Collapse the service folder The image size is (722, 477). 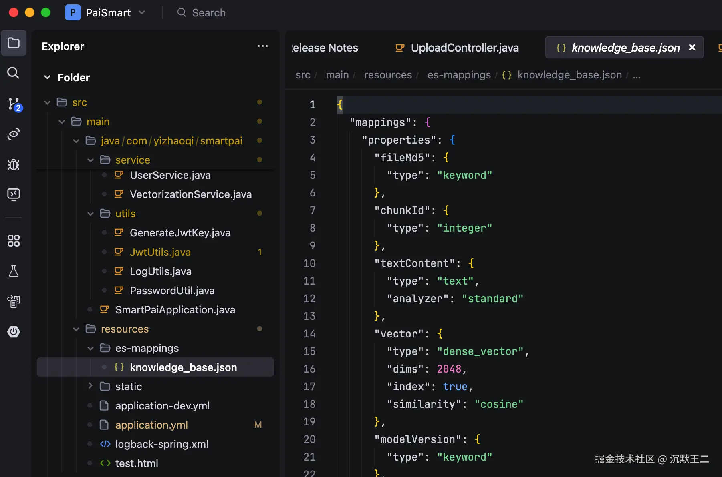pos(90,160)
